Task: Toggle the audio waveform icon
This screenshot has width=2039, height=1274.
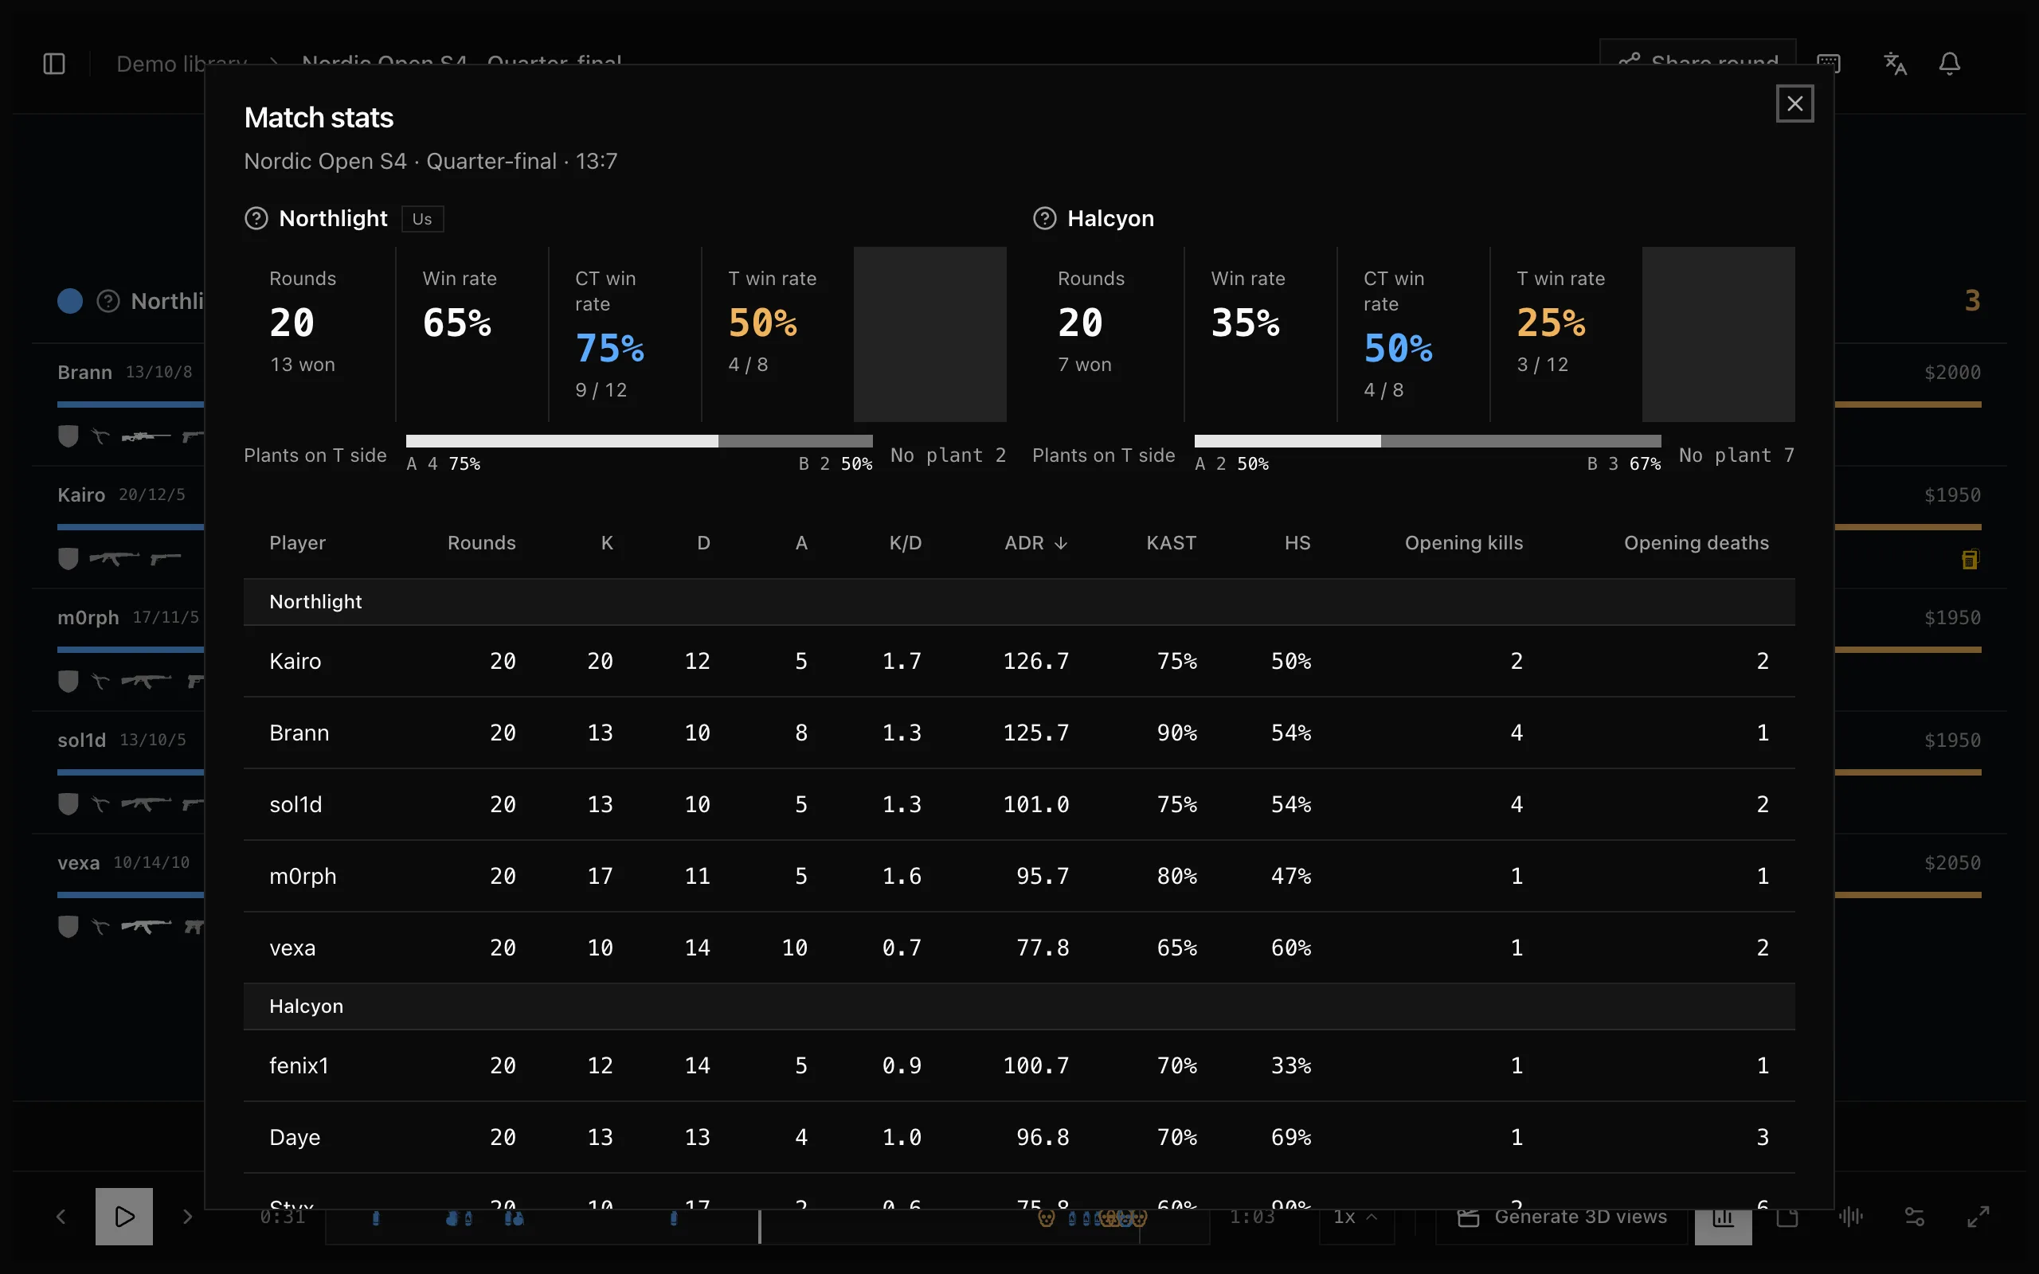Action: 1851,1216
